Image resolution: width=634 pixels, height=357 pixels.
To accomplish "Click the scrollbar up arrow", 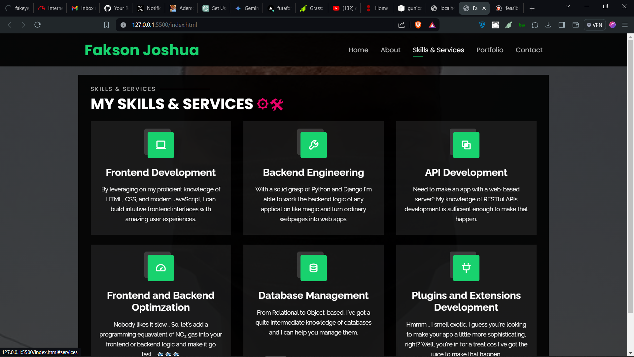I will tap(630, 37).
